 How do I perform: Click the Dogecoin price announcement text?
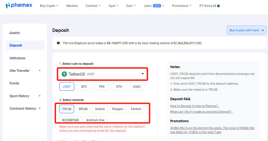pos(132,43)
